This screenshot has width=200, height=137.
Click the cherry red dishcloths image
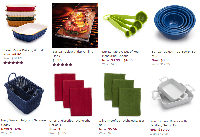[x=73, y=94]
